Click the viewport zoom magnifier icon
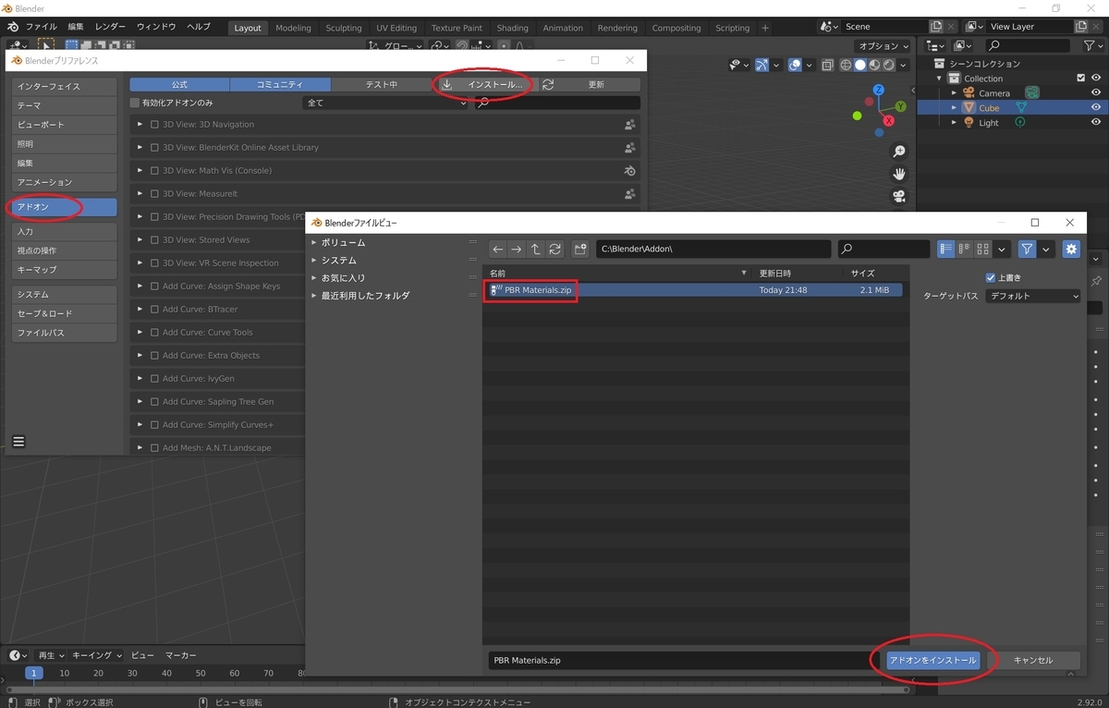The image size is (1109, 708). point(898,152)
